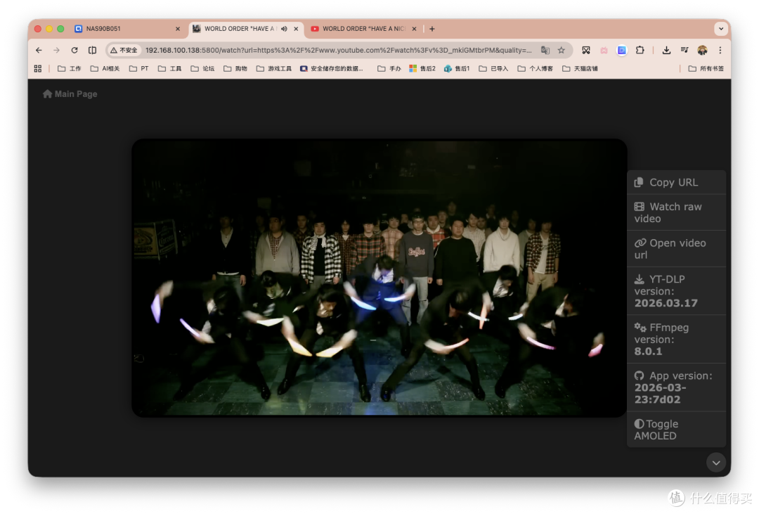Click the video player frame
The height and width of the screenshot is (514, 759).
pos(379,278)
